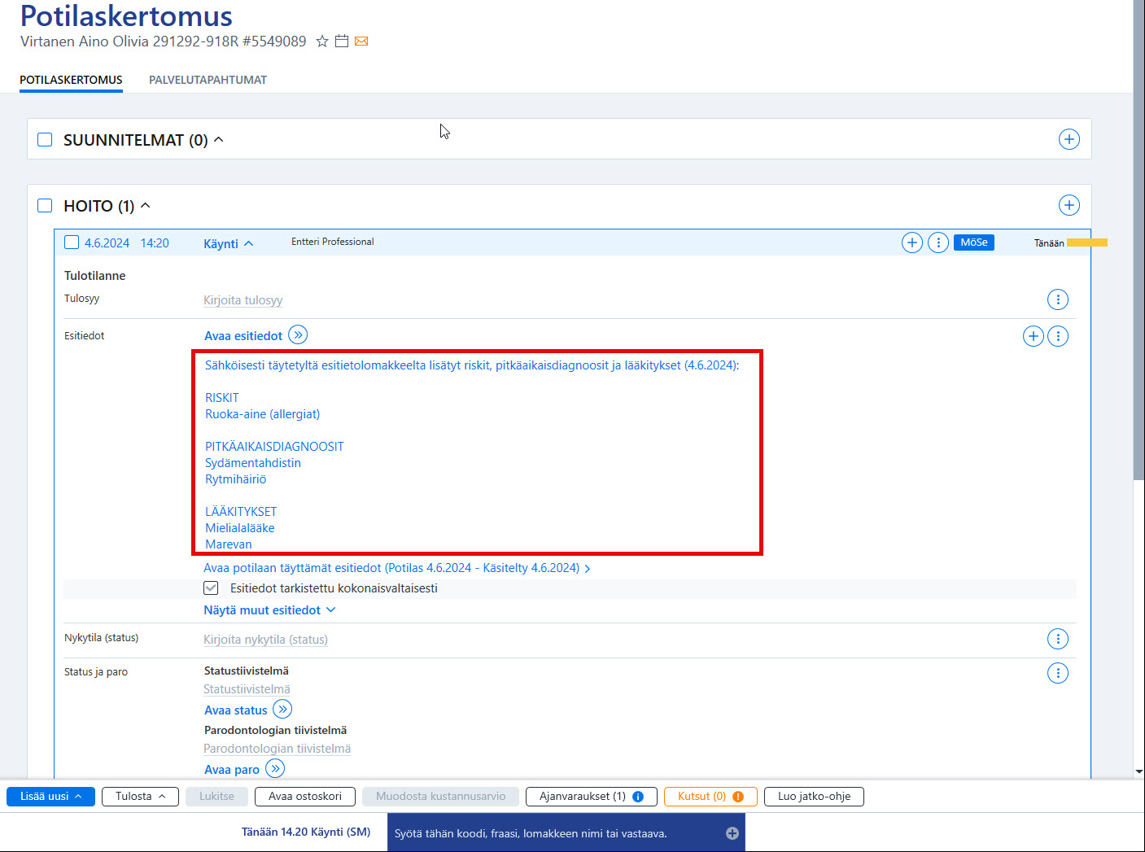Click the envelope message icon in header
The height and width of the screenshot is (852, 1145).
pos(361,42)
